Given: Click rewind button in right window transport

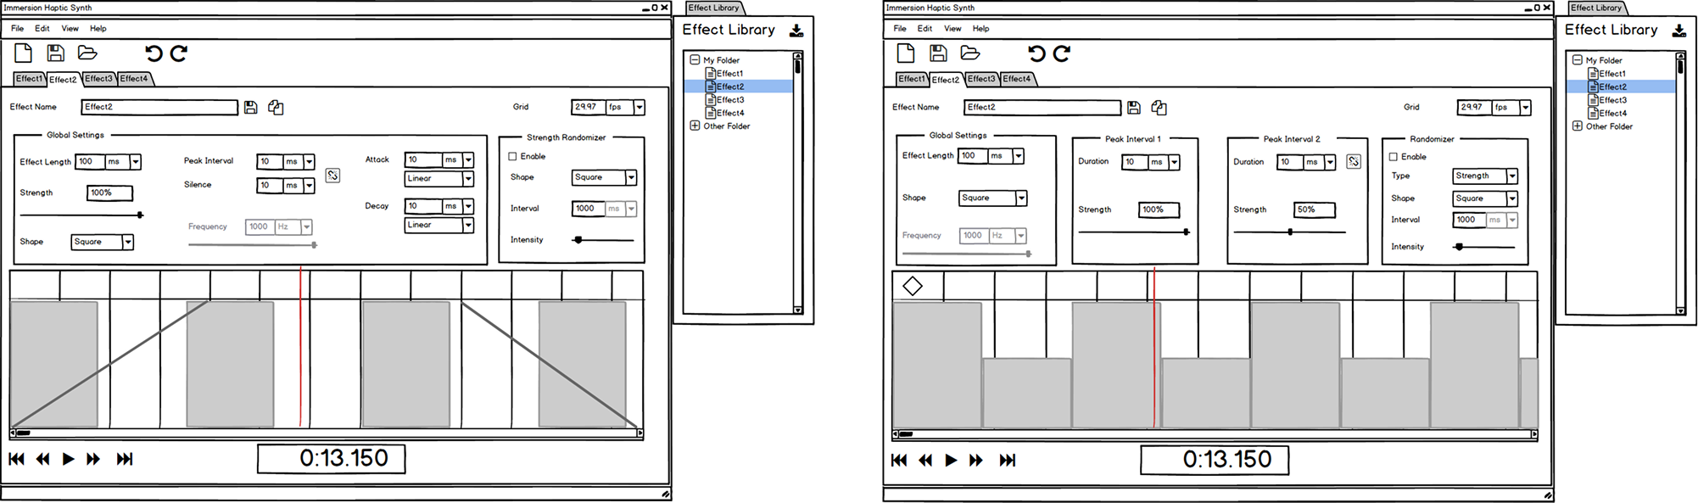Looking at the screenshot, I should [x=925, y=460].
